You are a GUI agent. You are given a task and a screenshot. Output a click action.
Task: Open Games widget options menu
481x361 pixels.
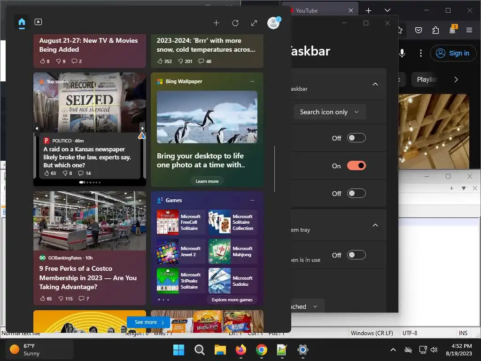(x=252, y=200)
